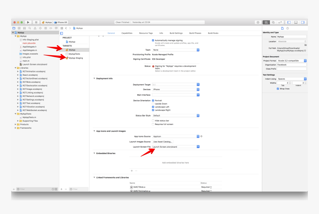This screenshot has width=319, height=214.
Task: Open the Find navigator magnifier icon
Action: pos(30,28)
